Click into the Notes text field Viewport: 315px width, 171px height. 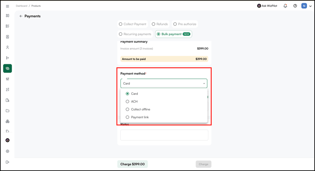pos(164,135)
